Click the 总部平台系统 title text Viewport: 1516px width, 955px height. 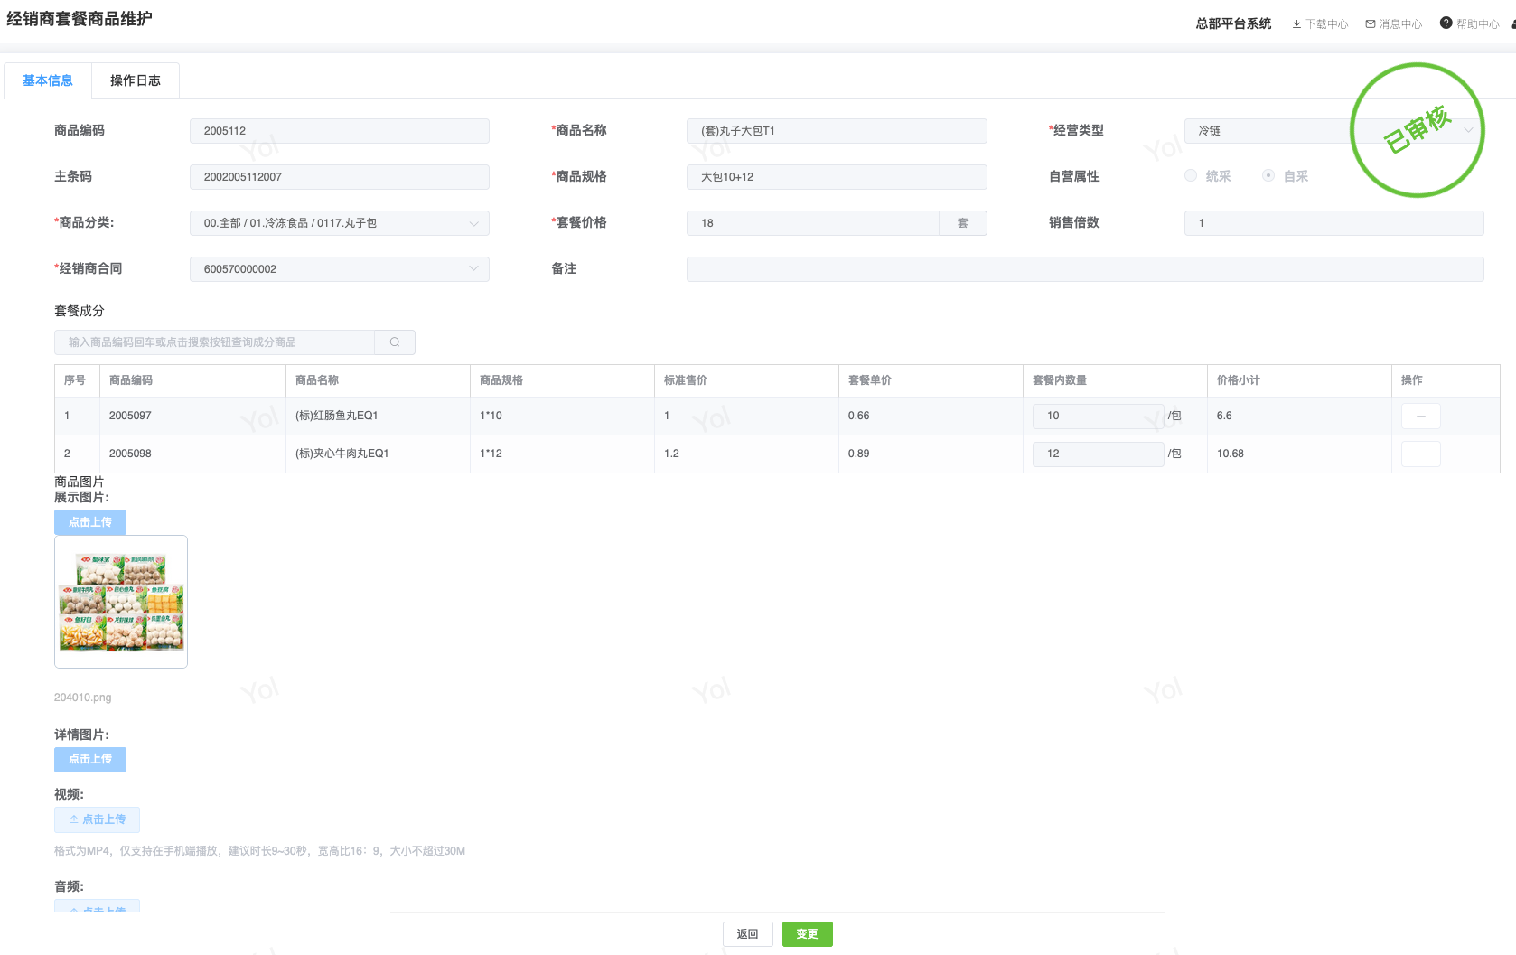click(1233, 24)
